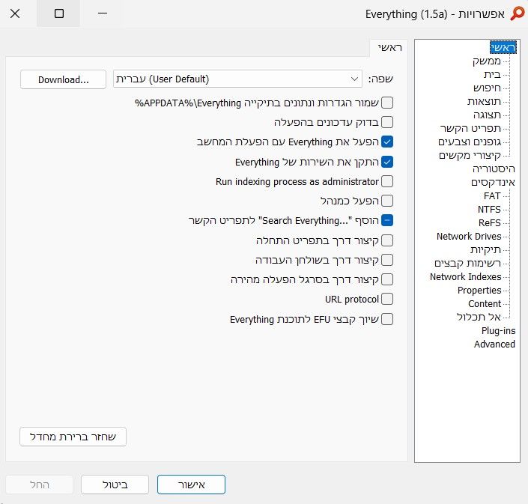Image resolution: width=528 pixels, height=504 pixels.
Task: Open Network Indexes tree item
Action: [465, 276]
